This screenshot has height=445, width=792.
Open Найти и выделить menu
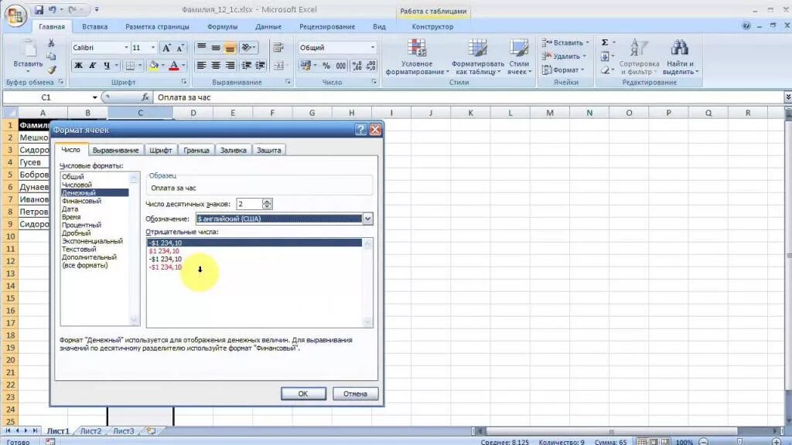pyautogui.click(x=680, y=57)
